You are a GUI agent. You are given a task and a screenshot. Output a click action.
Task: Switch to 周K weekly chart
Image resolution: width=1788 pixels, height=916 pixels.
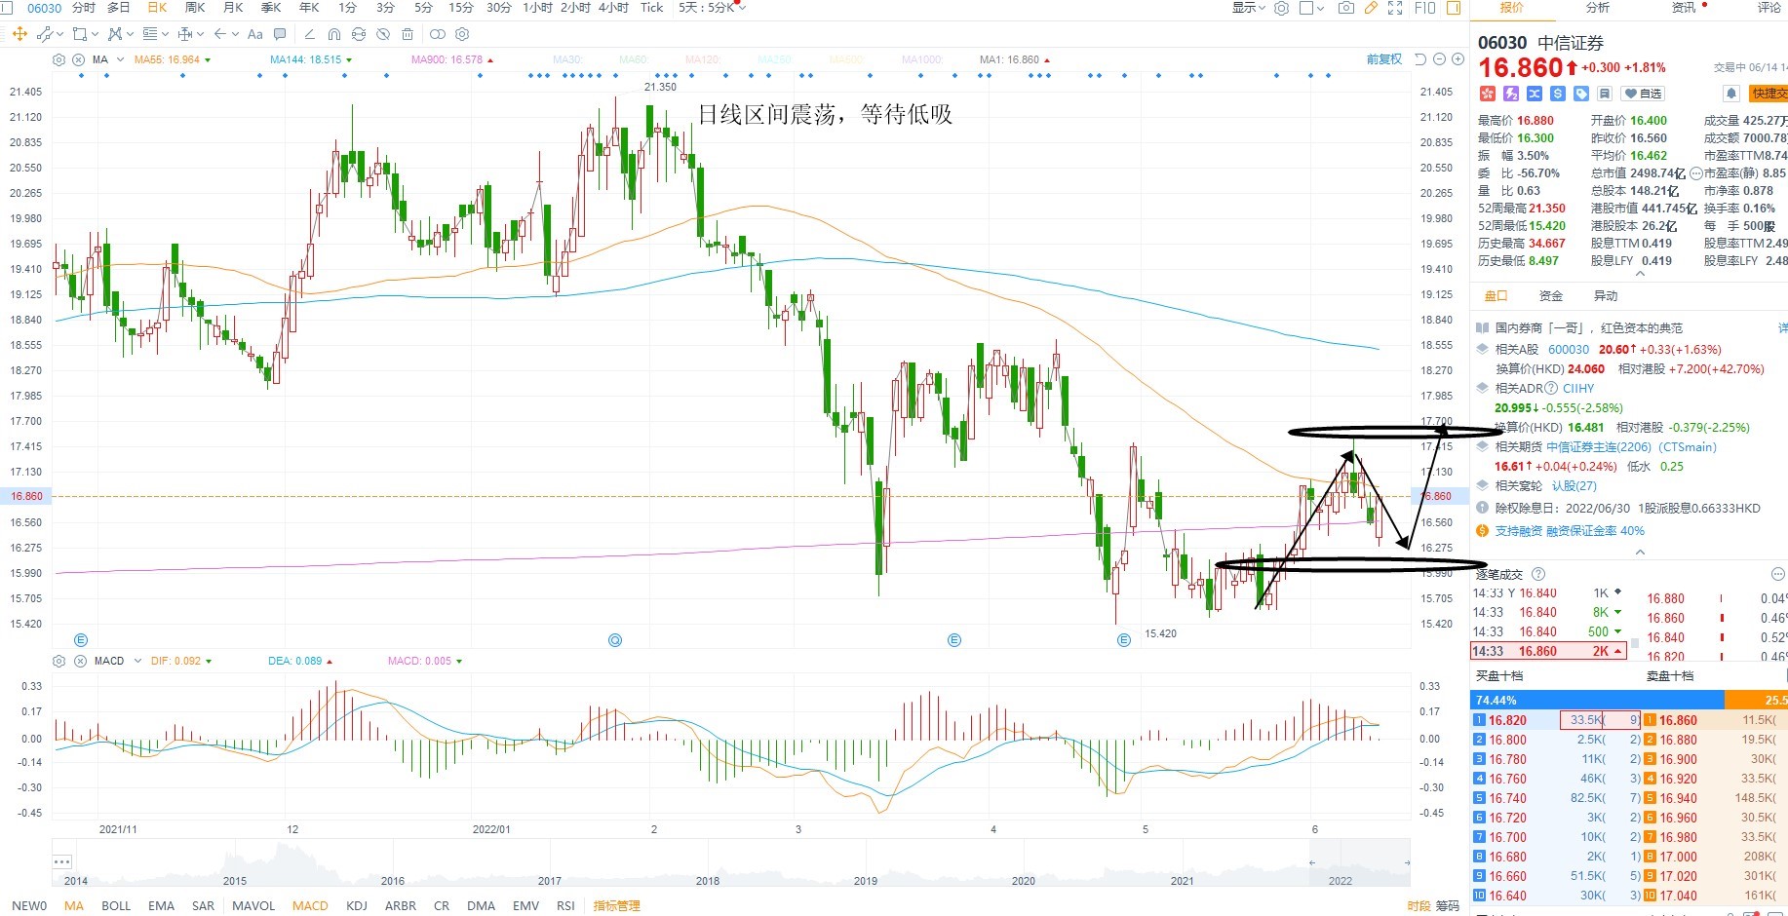(x=195, y=8)
